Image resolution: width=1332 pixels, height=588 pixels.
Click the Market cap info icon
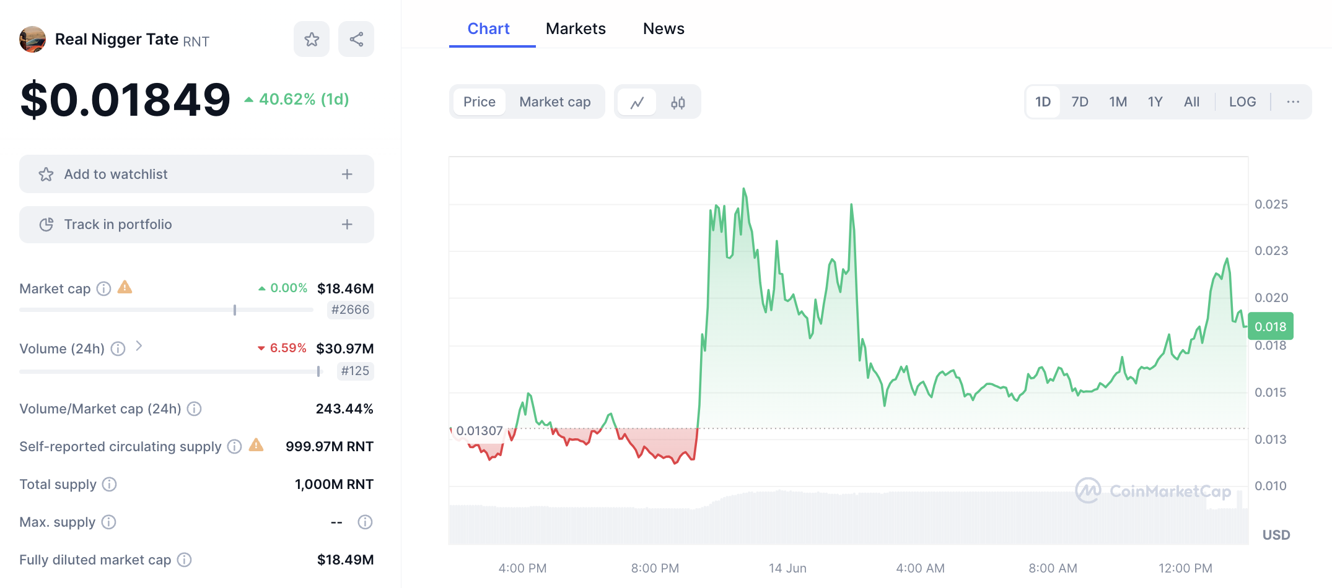point(104,288)
